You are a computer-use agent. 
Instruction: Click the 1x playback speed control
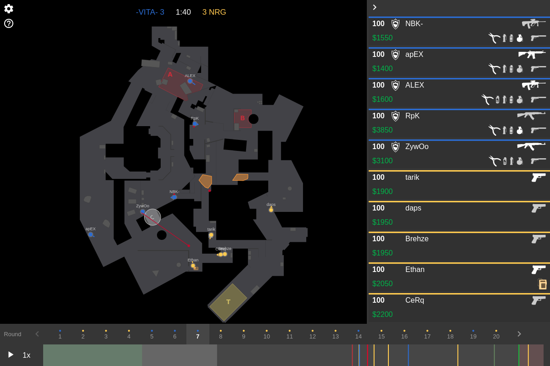coord(26,355)
